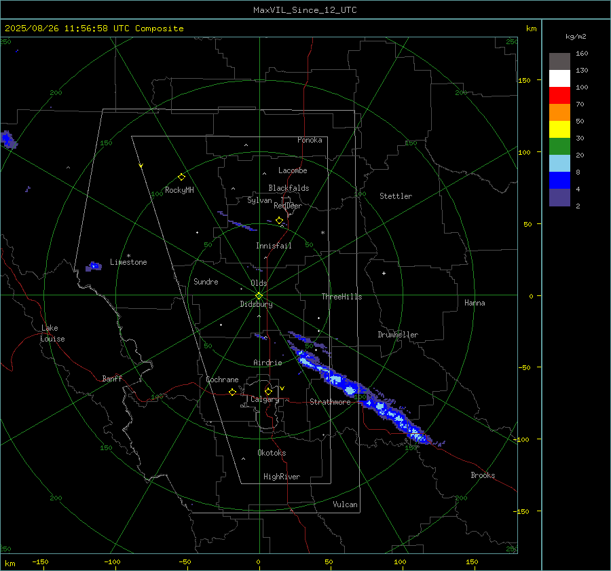Click the Lacombe city label
The image size is (611, 571).
click(x=293, y=170)
